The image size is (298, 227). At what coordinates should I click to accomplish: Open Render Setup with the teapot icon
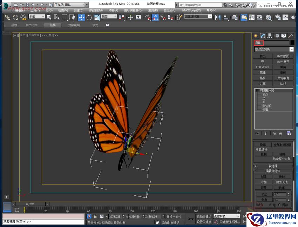[x=277, y=17]
